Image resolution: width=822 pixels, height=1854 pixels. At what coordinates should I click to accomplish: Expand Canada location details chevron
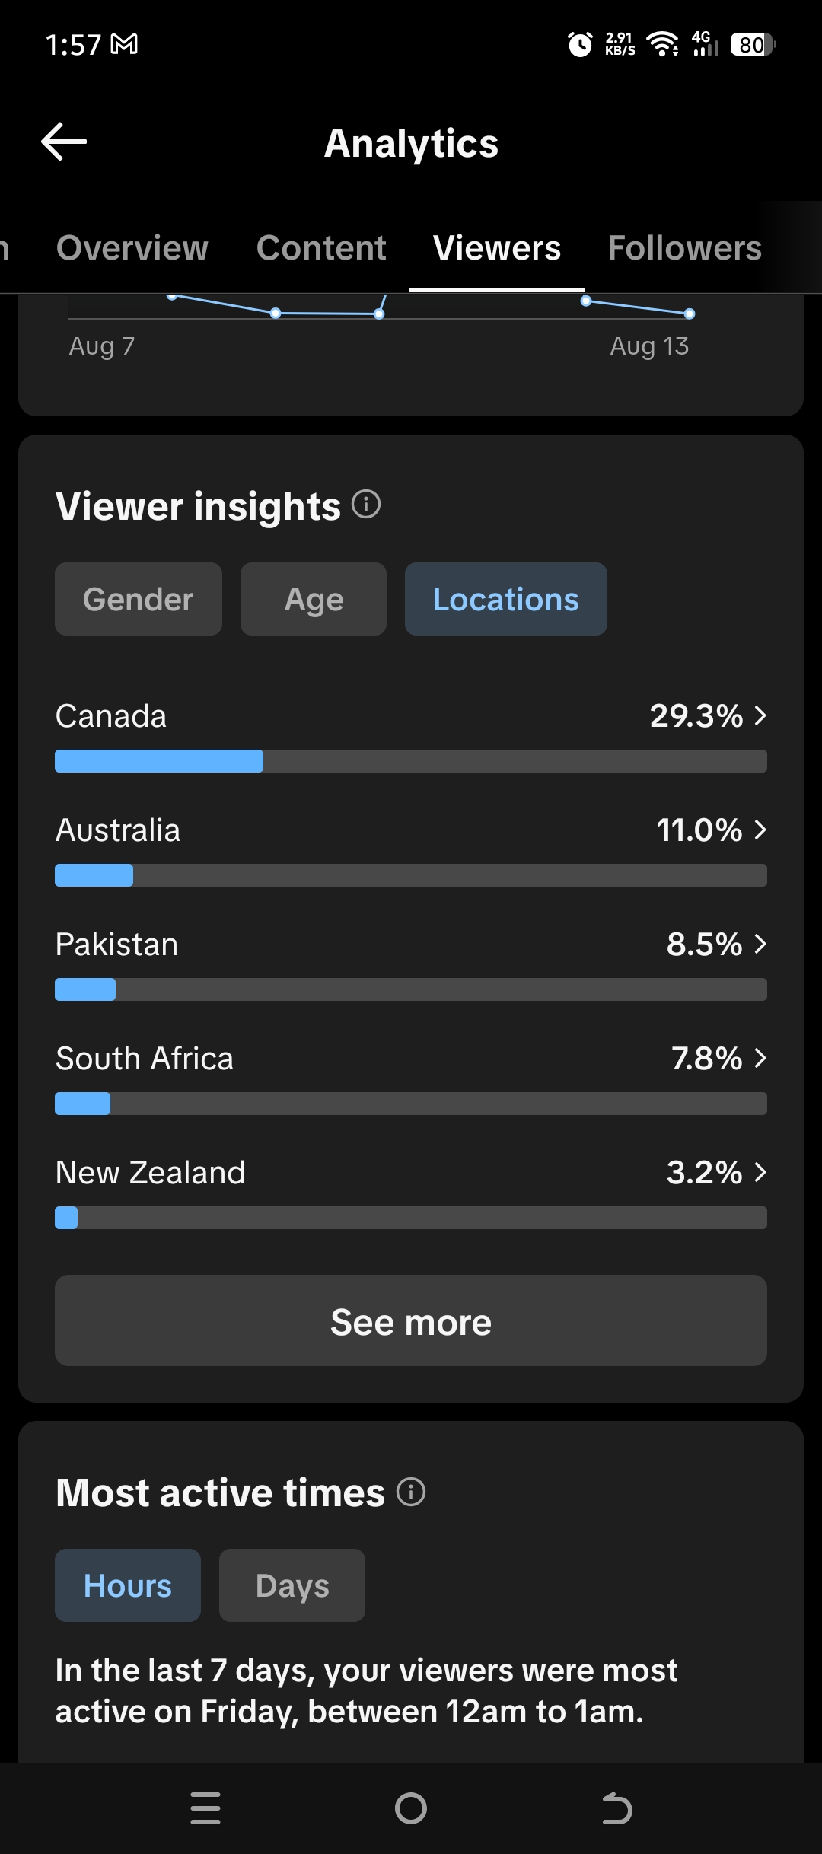click(760, 715)
